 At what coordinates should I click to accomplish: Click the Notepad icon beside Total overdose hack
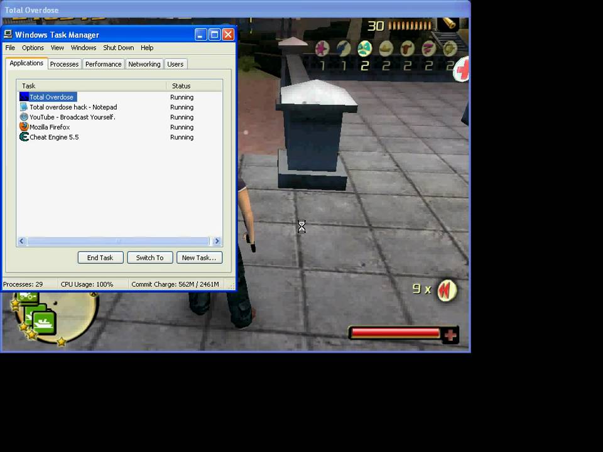[x=23, y=107]
